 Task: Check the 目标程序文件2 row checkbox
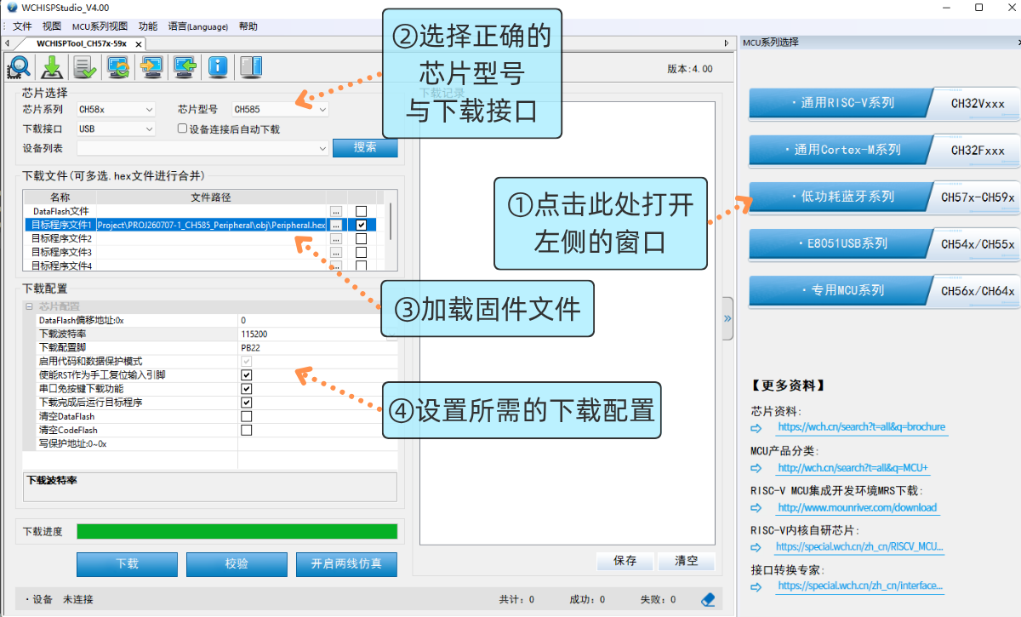tap(362, 239)
